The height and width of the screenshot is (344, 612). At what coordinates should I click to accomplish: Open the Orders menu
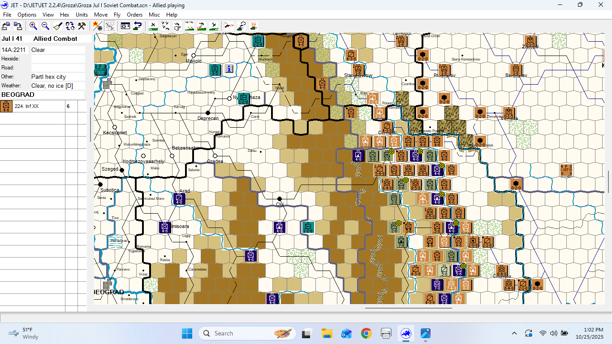pyautogui.click(x=134, y=15)
